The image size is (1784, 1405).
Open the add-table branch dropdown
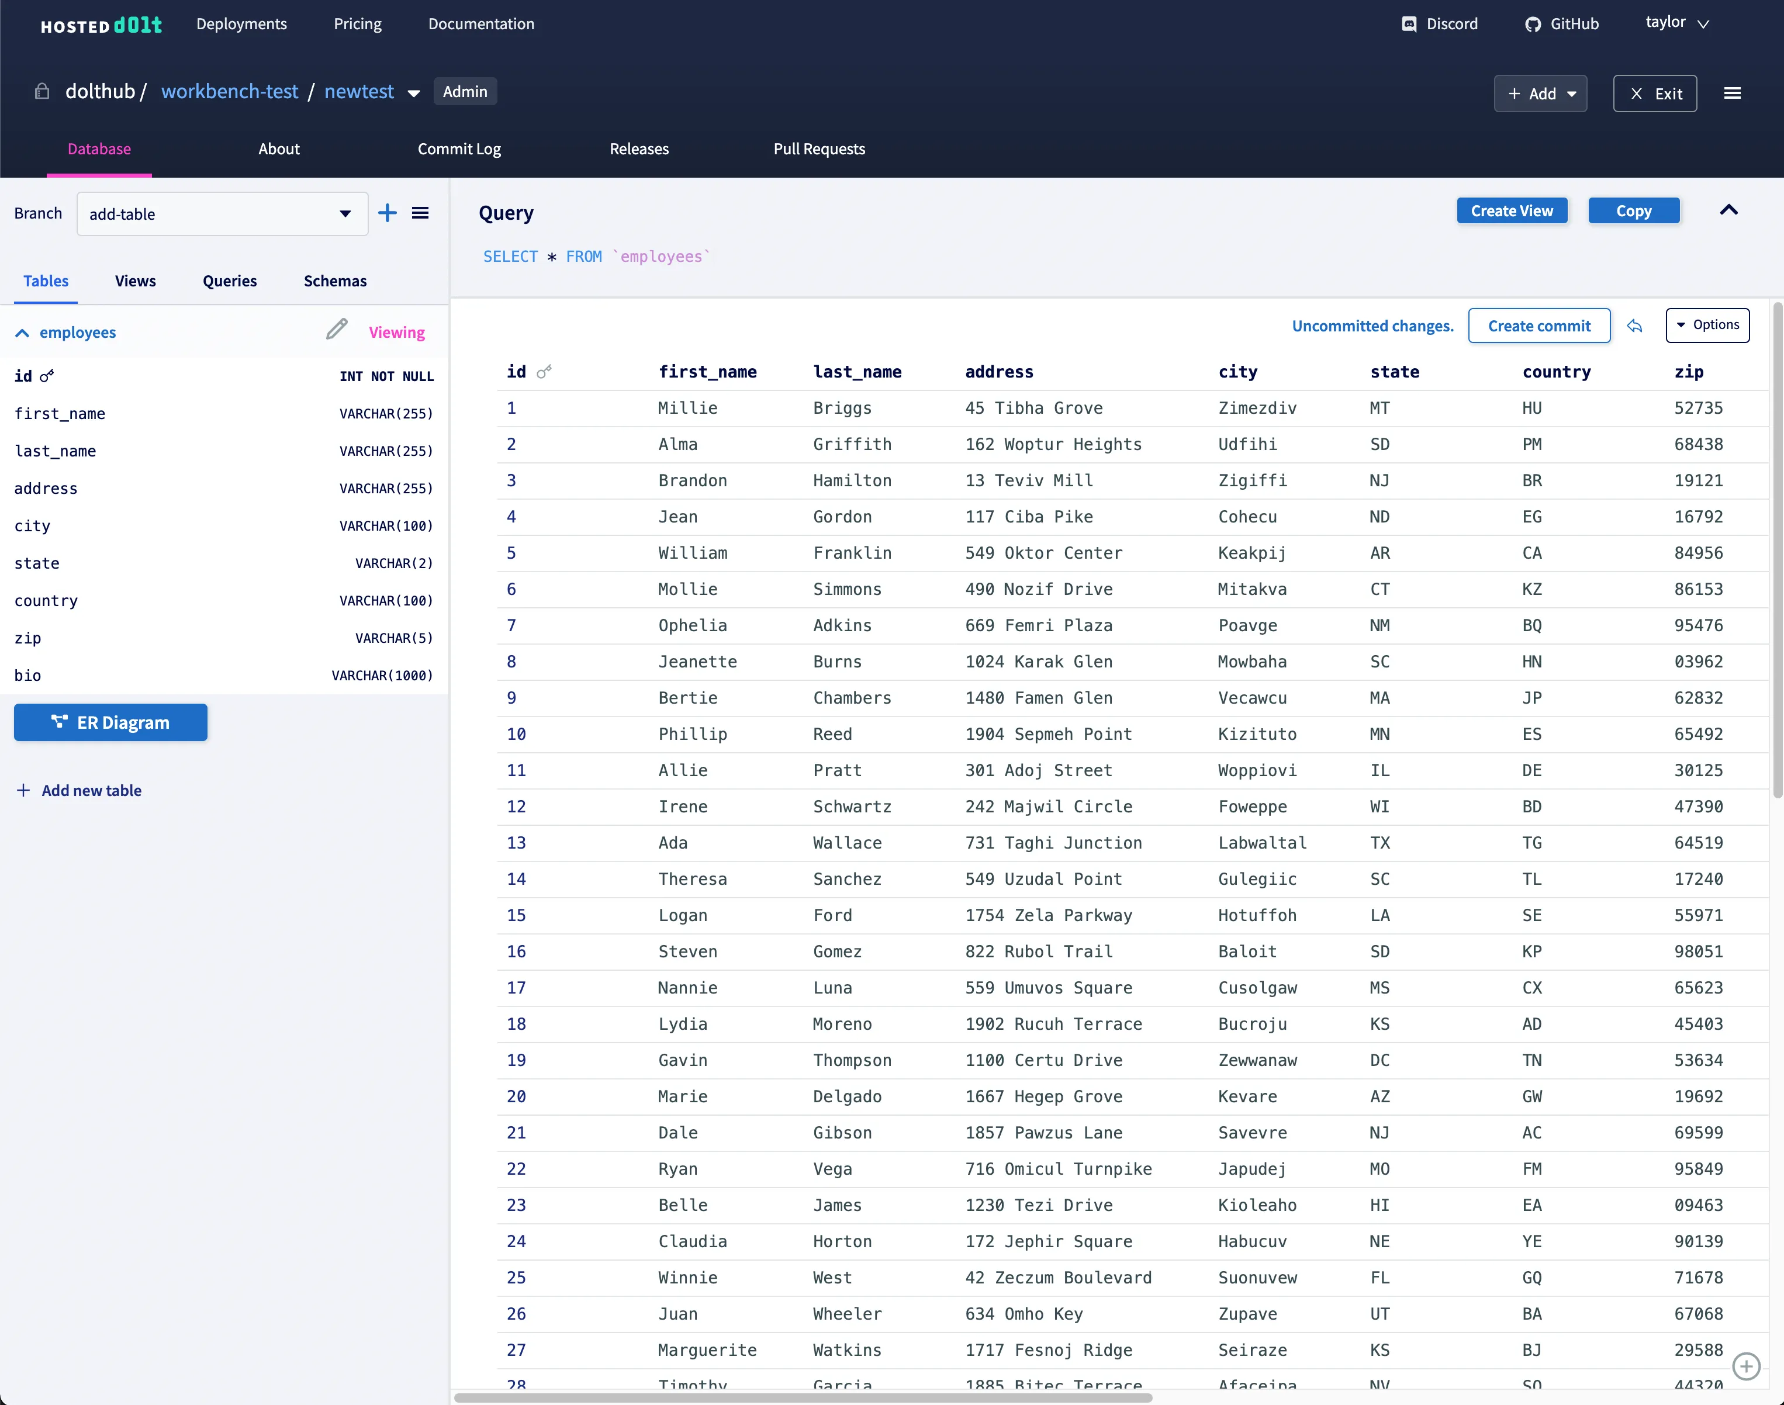[222, 214]
